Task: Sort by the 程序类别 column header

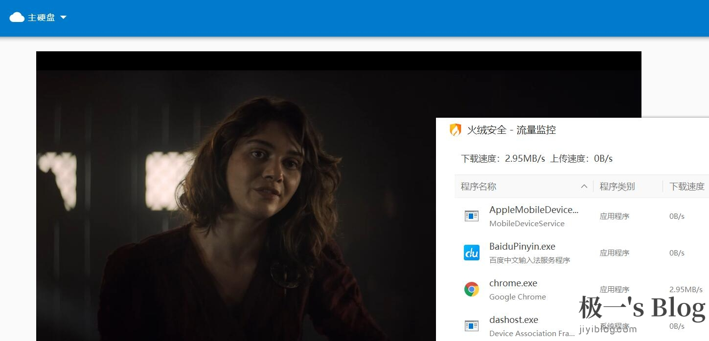Action: (617, 187)
